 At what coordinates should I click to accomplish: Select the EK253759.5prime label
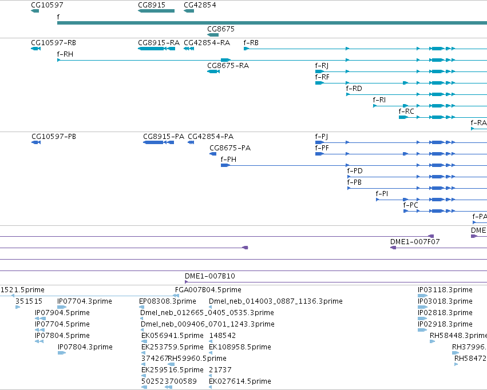click(x=172, y=348)
